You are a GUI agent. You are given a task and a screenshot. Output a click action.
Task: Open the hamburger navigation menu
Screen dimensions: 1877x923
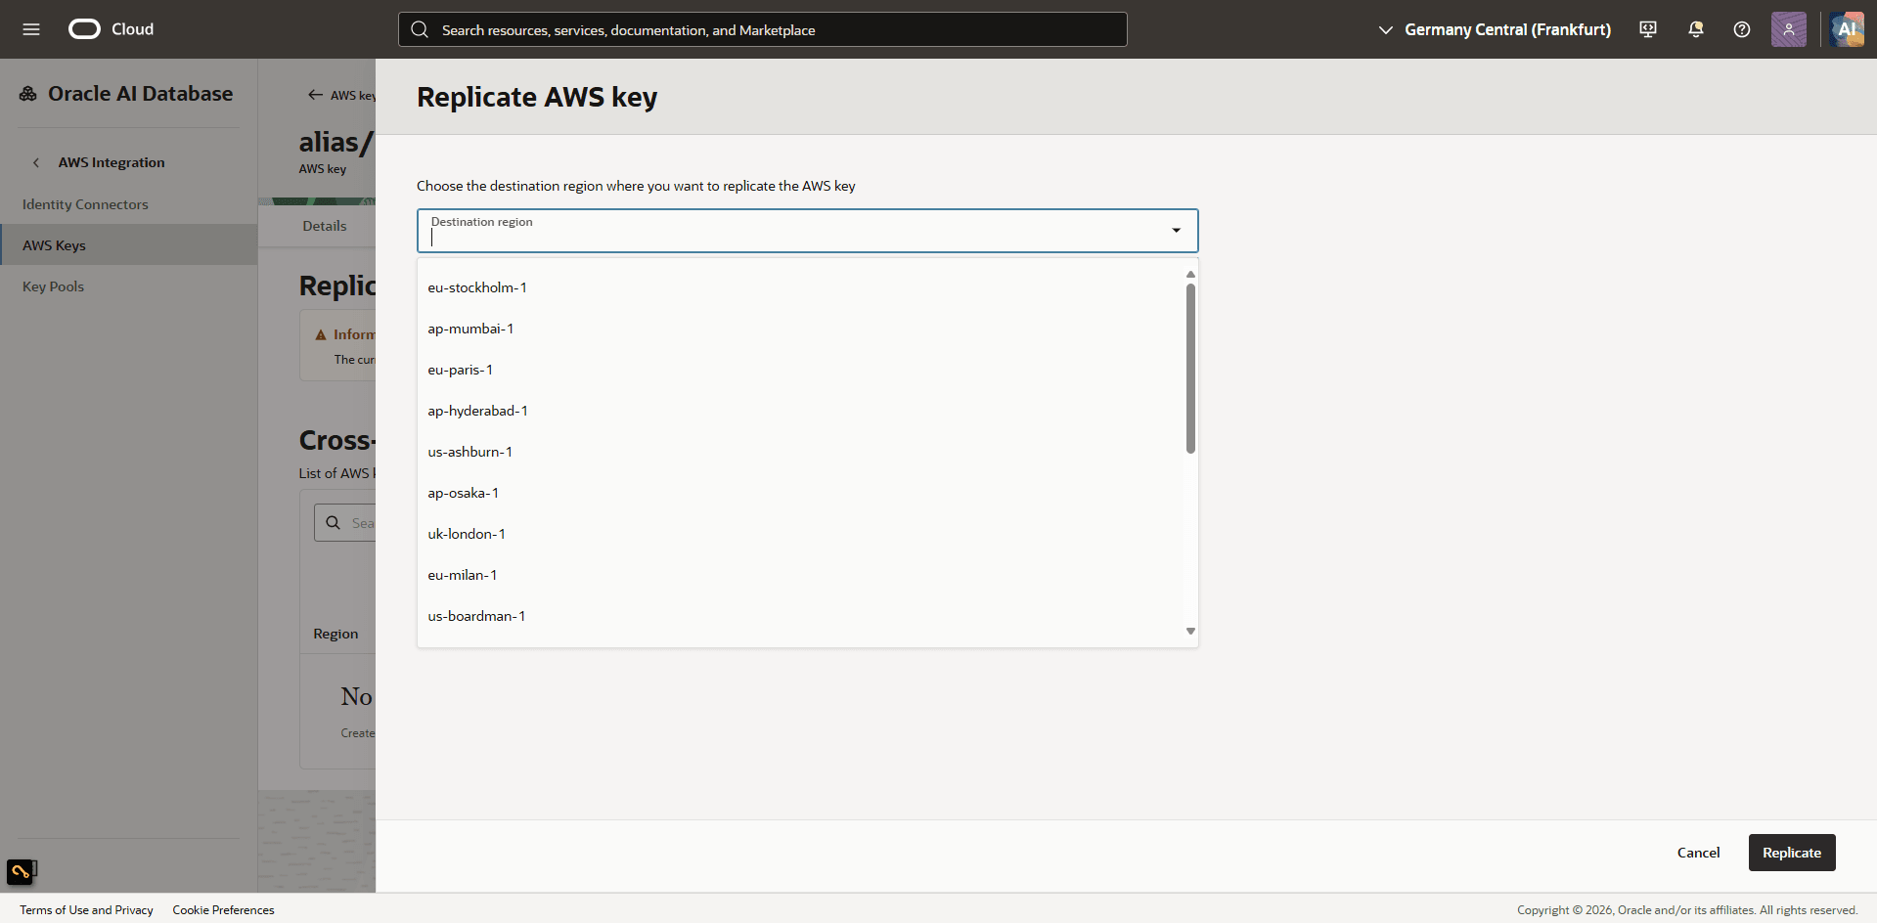tap(31, 29)
